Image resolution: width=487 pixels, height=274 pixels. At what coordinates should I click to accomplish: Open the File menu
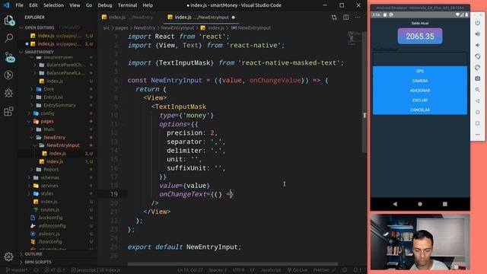pos(19,5)
